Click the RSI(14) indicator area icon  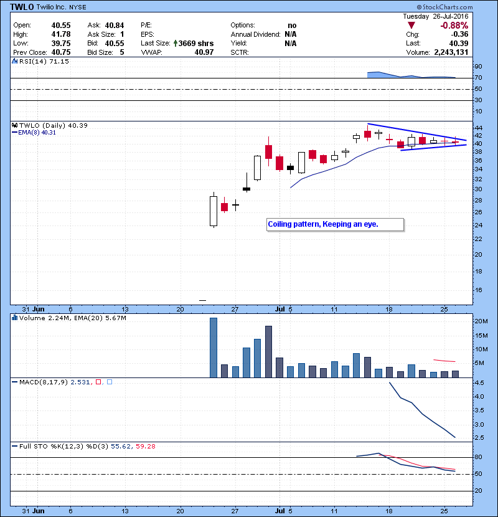pos(14,61)
